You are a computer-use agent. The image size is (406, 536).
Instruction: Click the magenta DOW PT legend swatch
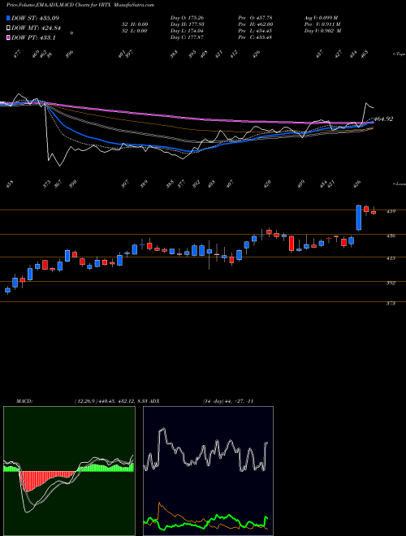8,37
